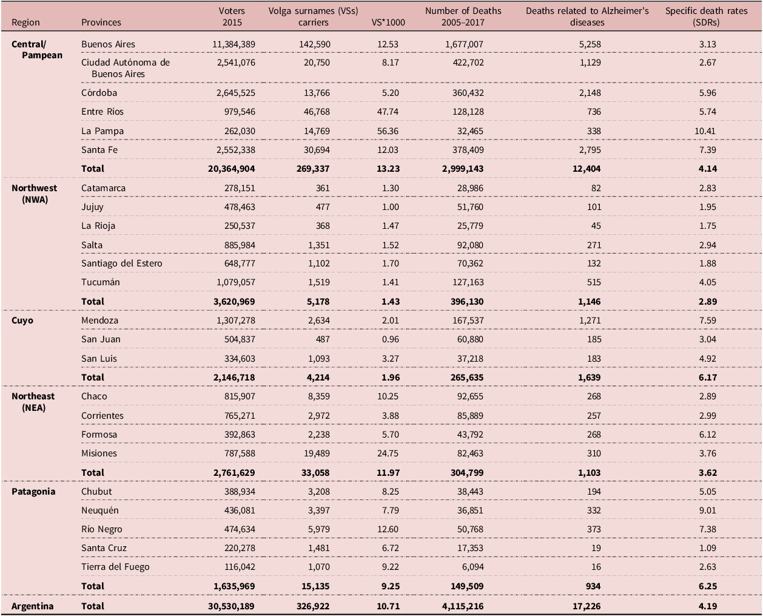The image size is (763, 616).
Task: Click the Number of Deaths 2005–2017 header
Action: coord(463,16)
